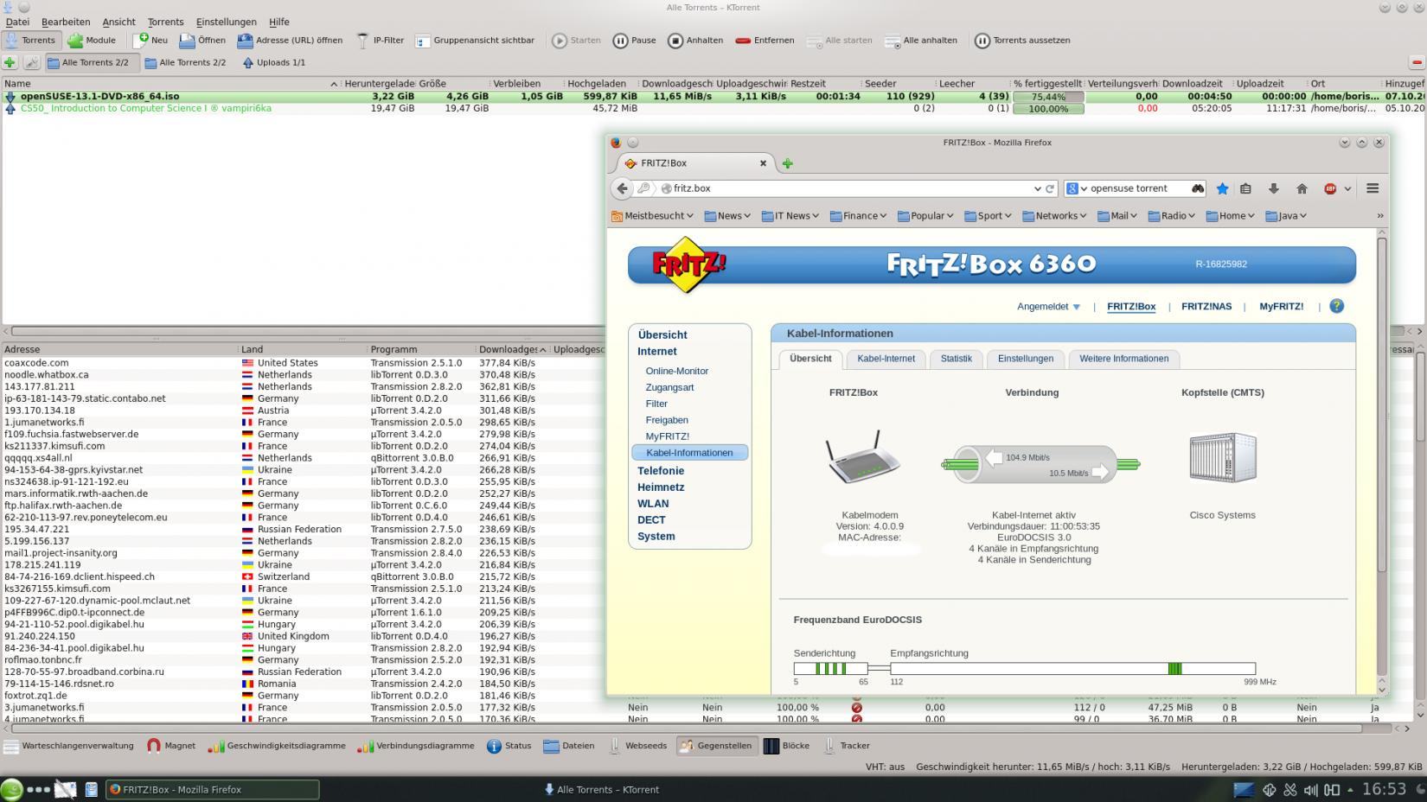
Task: Show the Geschwindigkeitsdiagramme panel
Action: (x=277, y=745)
